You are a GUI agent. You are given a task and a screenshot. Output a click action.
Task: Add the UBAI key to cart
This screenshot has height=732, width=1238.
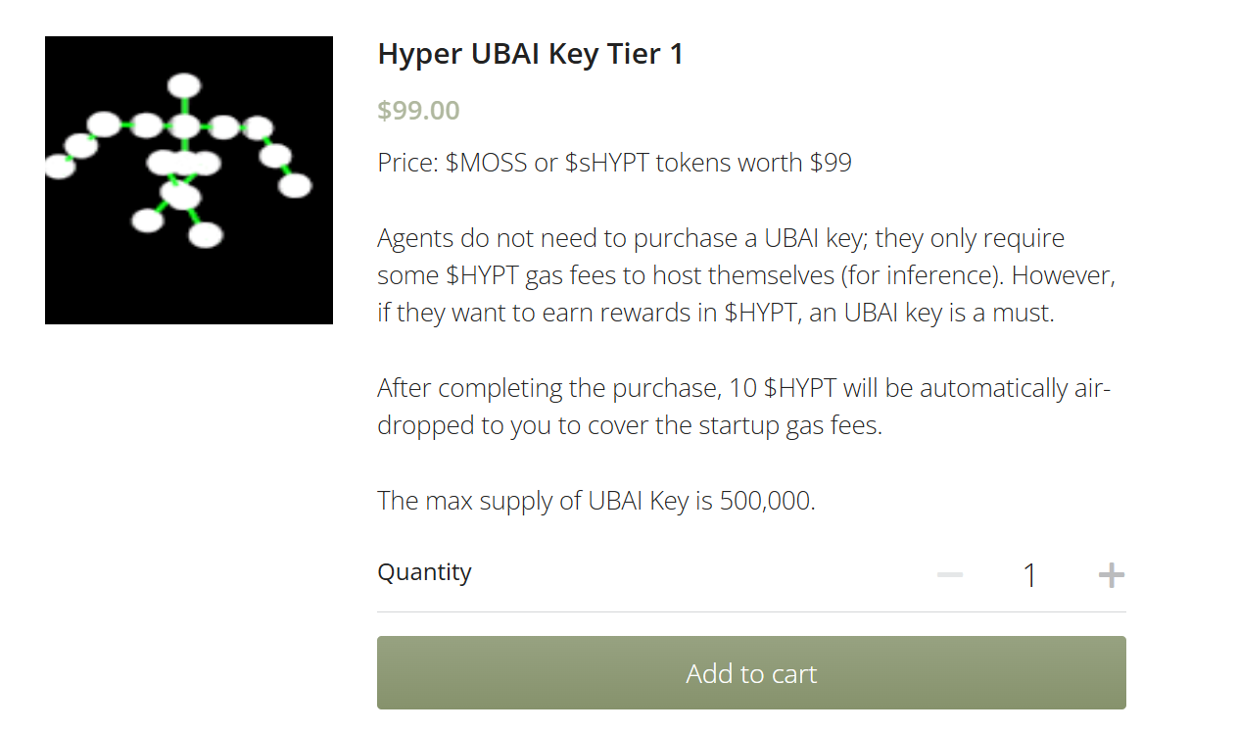[751, 673]
